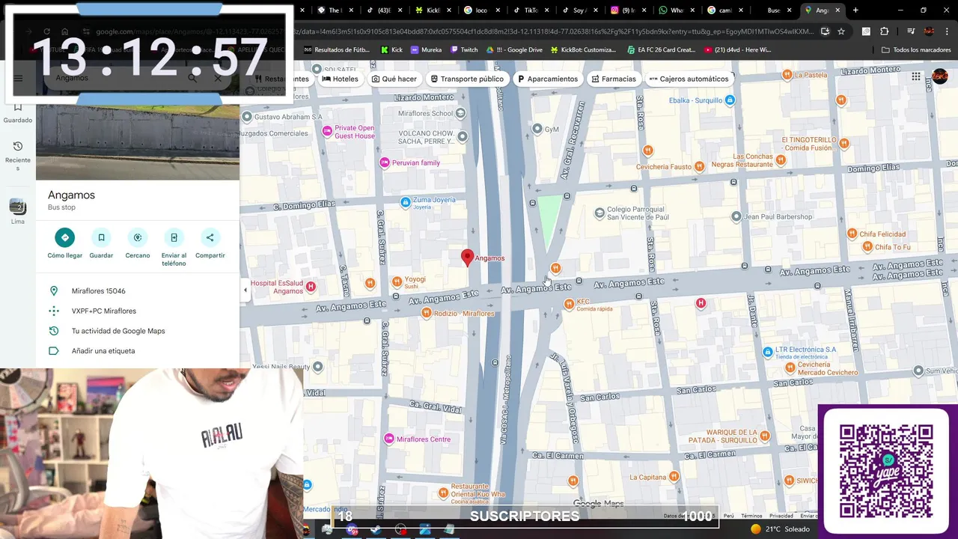Open the Google Drive bookmark
Screen dimensions: 958x539
click(514, 49)
